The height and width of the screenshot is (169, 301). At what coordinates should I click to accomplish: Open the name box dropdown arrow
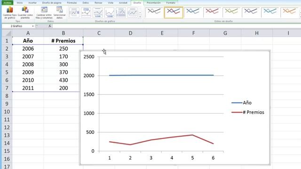[x=33, y=26]
